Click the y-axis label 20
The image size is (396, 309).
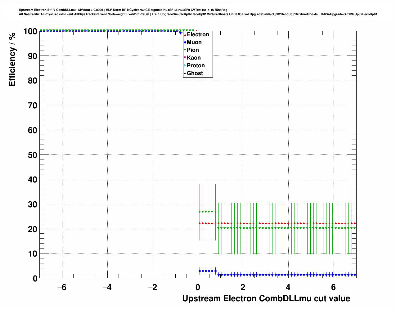pos(32,229)
